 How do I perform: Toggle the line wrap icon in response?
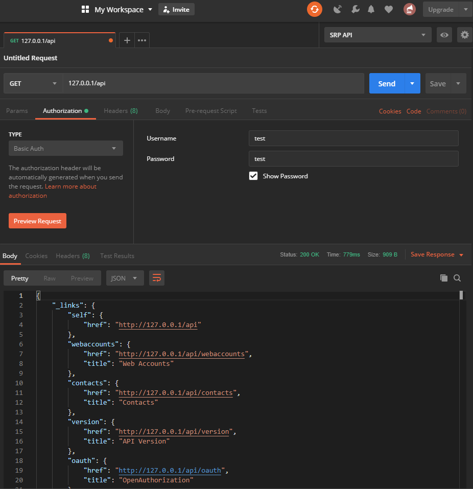click(x=157, y=278)
